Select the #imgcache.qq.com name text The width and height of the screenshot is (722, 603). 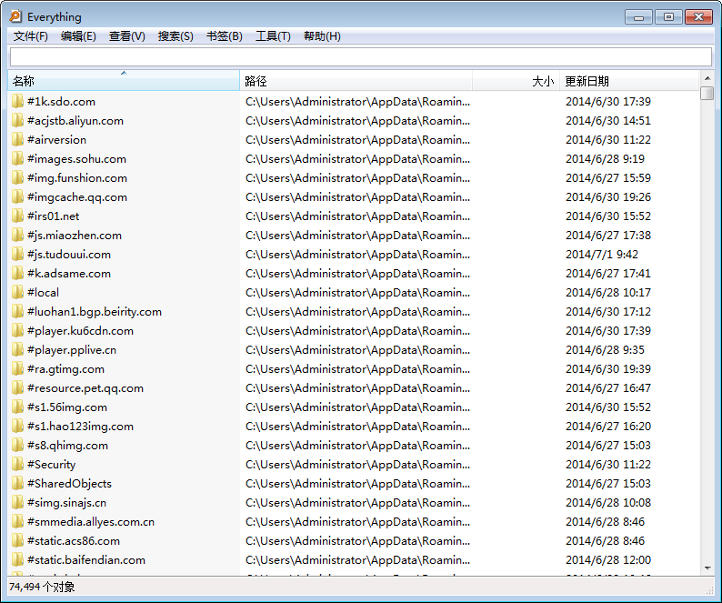77,197
